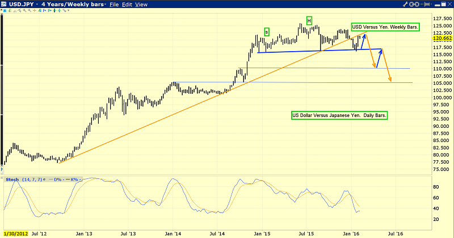Click the orange D% color line swatch
The width and height of the screenshot is (454, 238).
tap(51, 179)
